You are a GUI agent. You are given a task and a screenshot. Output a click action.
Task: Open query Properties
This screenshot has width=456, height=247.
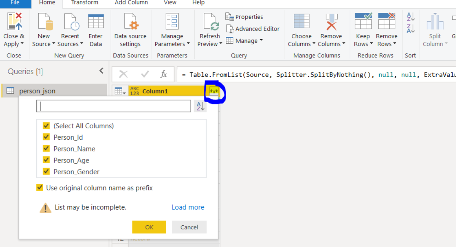coord(244,17)
